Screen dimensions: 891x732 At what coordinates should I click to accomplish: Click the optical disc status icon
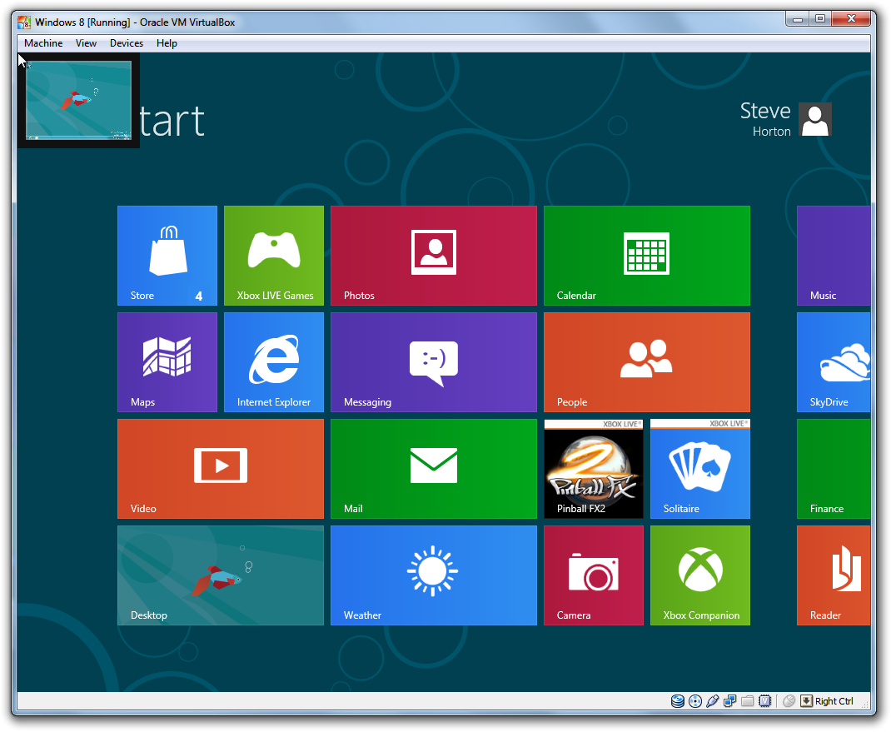(695, 701)
